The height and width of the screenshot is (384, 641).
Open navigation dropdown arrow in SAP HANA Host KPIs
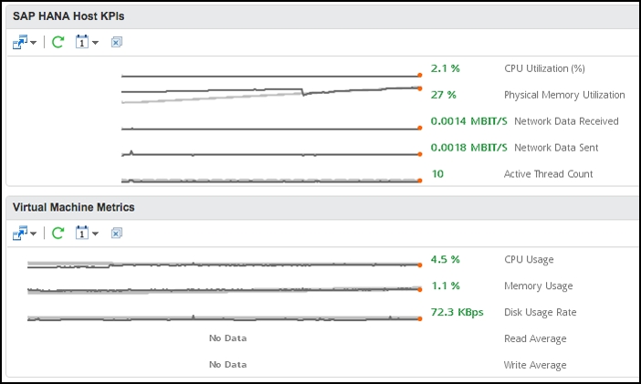(x=34, y=43)
